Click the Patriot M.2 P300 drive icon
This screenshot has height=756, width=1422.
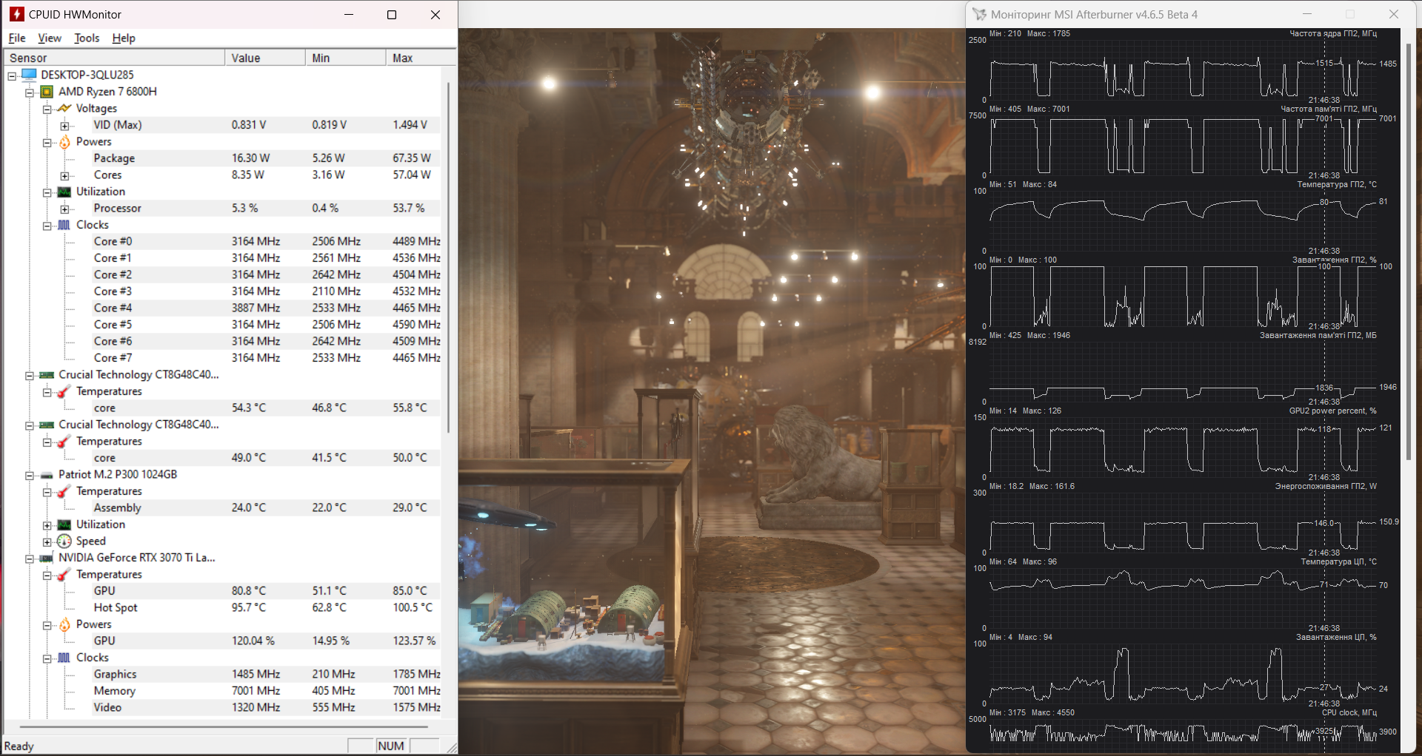(x=47, y=475)
